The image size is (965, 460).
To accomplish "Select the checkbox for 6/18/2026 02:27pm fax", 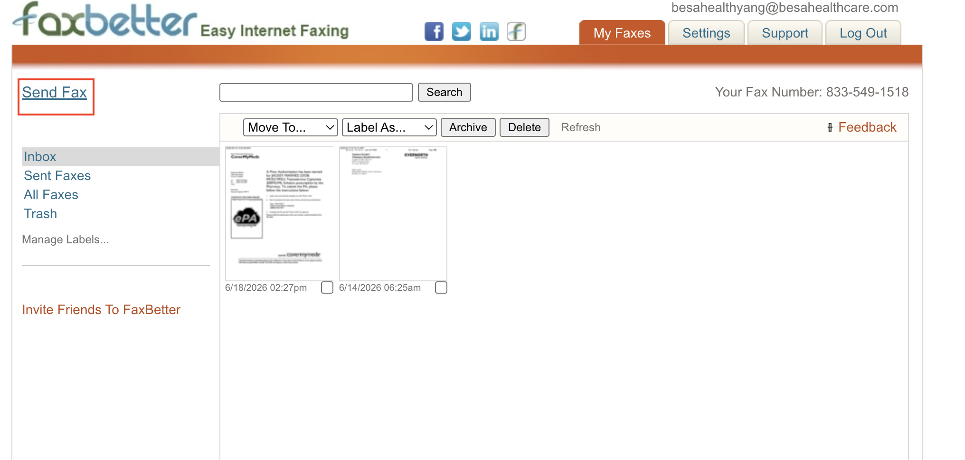I will [x=327, y=287].
